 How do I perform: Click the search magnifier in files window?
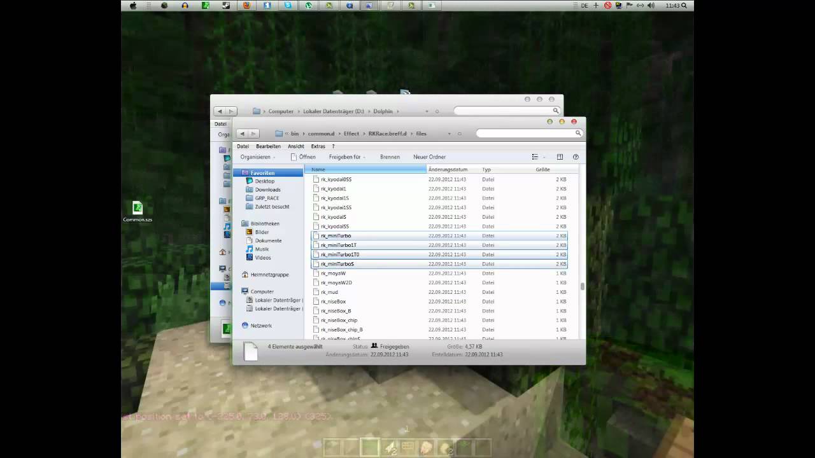point(578,133)
